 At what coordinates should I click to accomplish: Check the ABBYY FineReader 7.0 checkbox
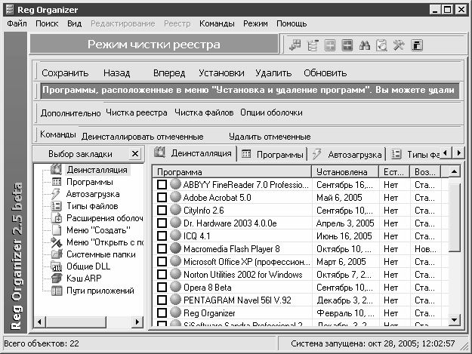pos(162,185)
